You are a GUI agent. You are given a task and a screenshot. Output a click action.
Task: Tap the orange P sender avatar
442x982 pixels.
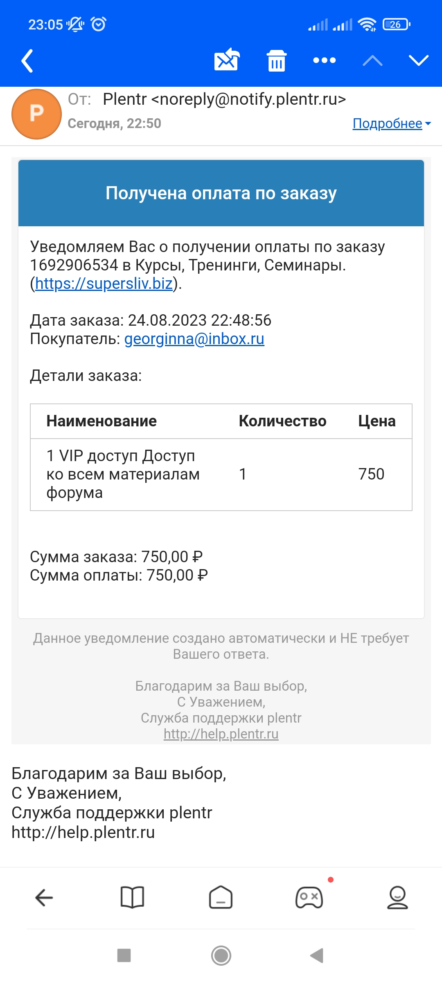click(37, 114)
